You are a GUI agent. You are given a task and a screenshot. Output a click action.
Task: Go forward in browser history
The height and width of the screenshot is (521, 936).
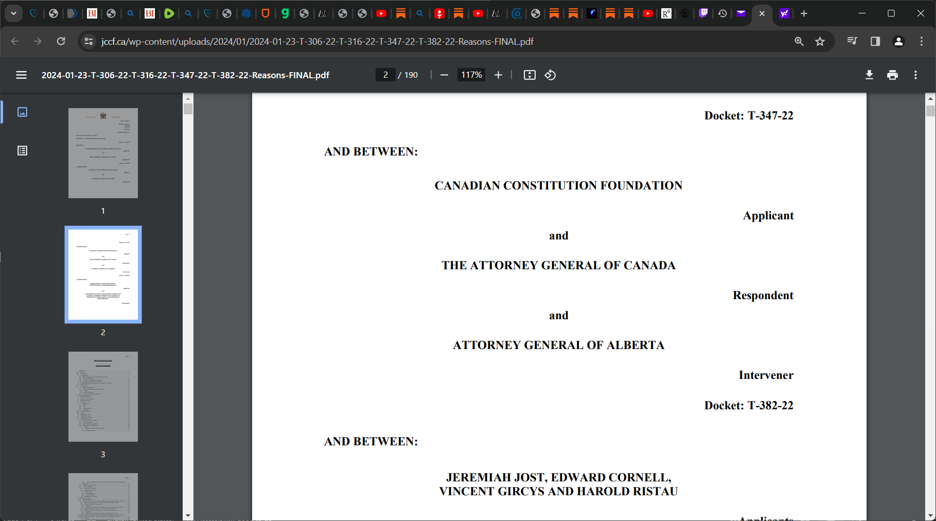[38, 41]
